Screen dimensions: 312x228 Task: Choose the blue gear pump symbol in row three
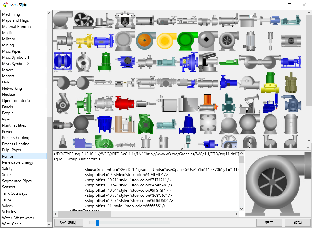point(125,62)
